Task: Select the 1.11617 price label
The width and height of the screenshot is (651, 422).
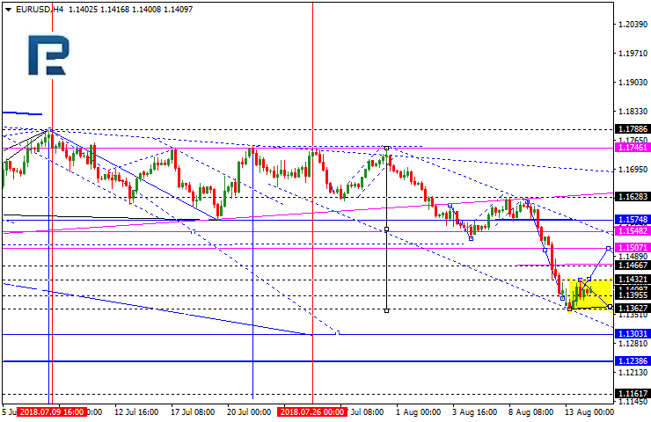Action: tap(633, 393)
